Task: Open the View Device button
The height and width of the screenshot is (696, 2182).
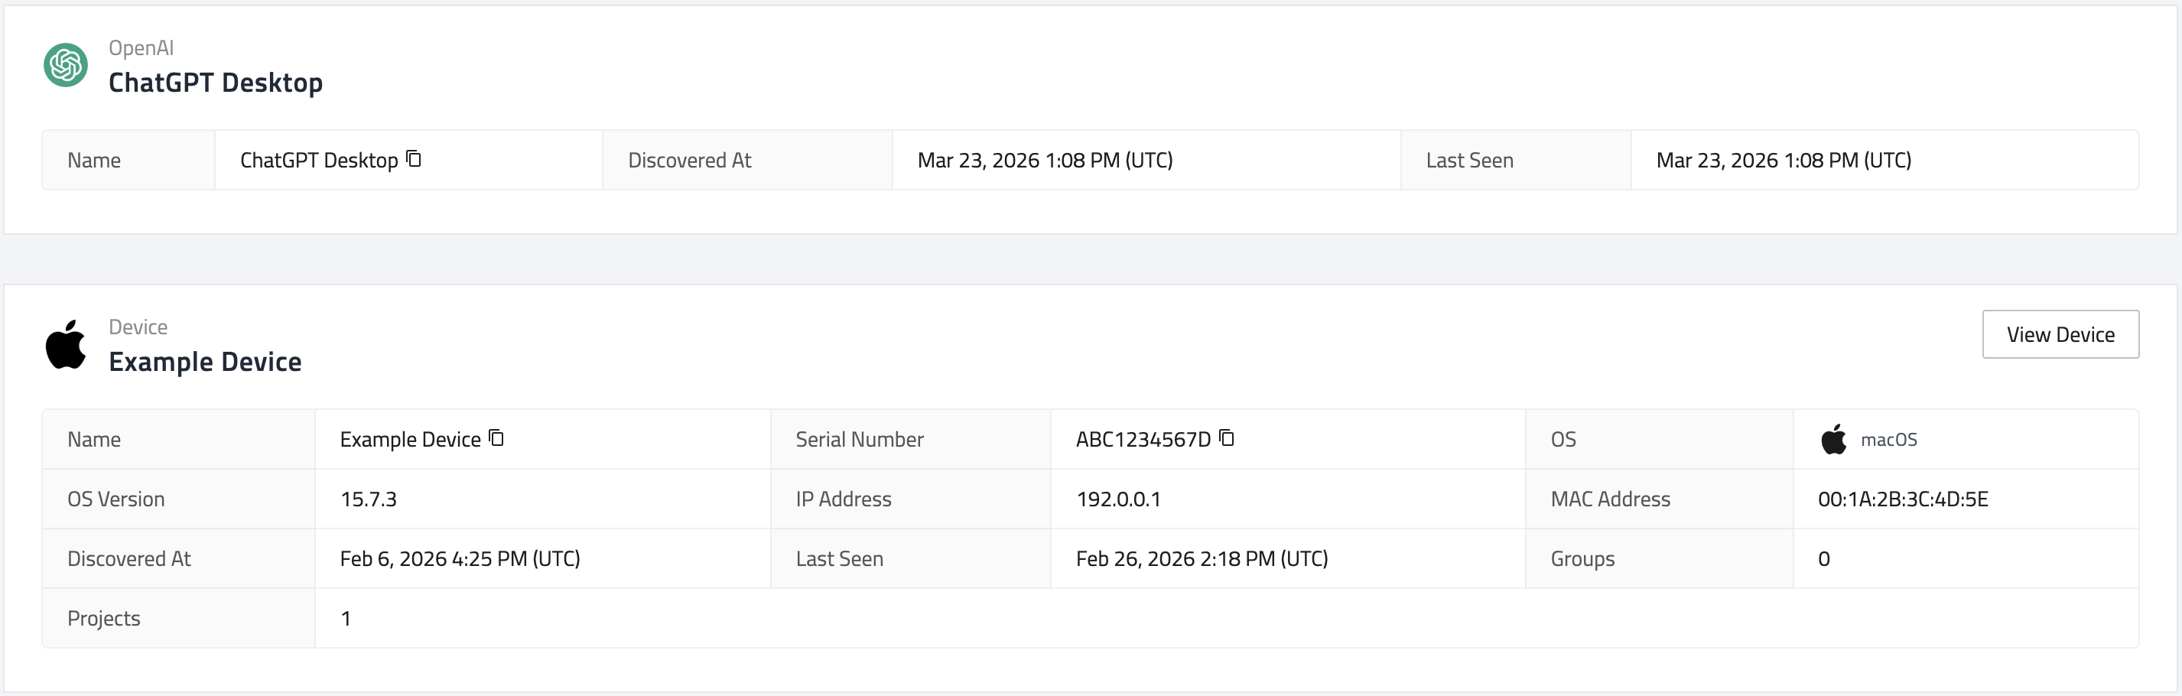Action: pyautogui.click(x=2059, y=334)
